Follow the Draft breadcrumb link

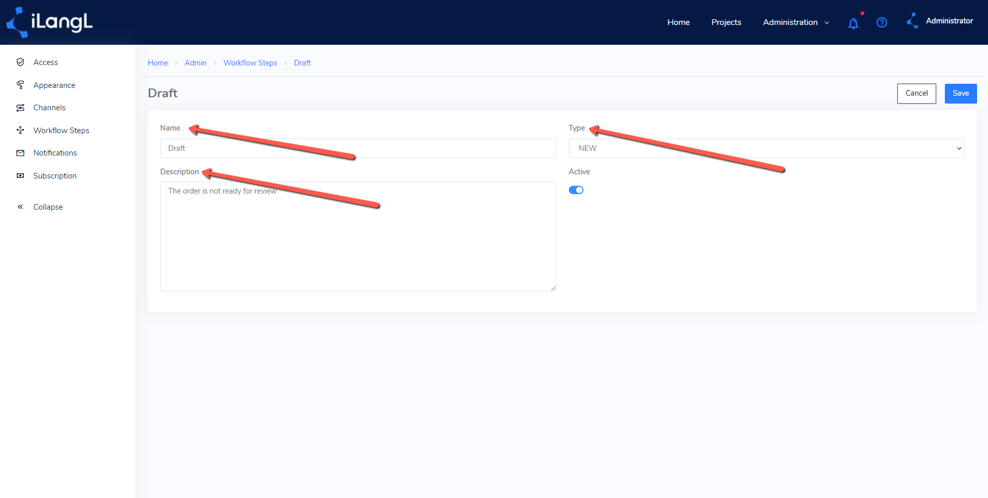click(302, 63)
